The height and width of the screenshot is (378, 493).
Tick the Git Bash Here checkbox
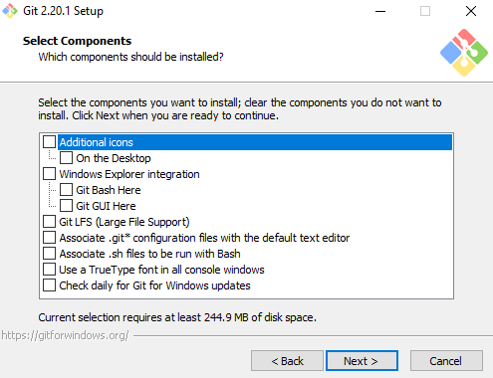(x=66, y=190)
